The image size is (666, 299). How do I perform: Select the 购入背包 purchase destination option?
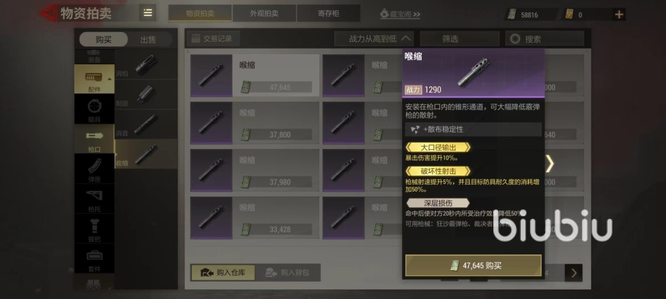tap(288, 273)
